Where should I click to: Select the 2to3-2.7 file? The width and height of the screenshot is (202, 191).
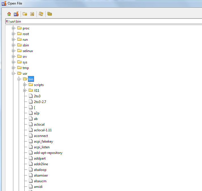40,102
